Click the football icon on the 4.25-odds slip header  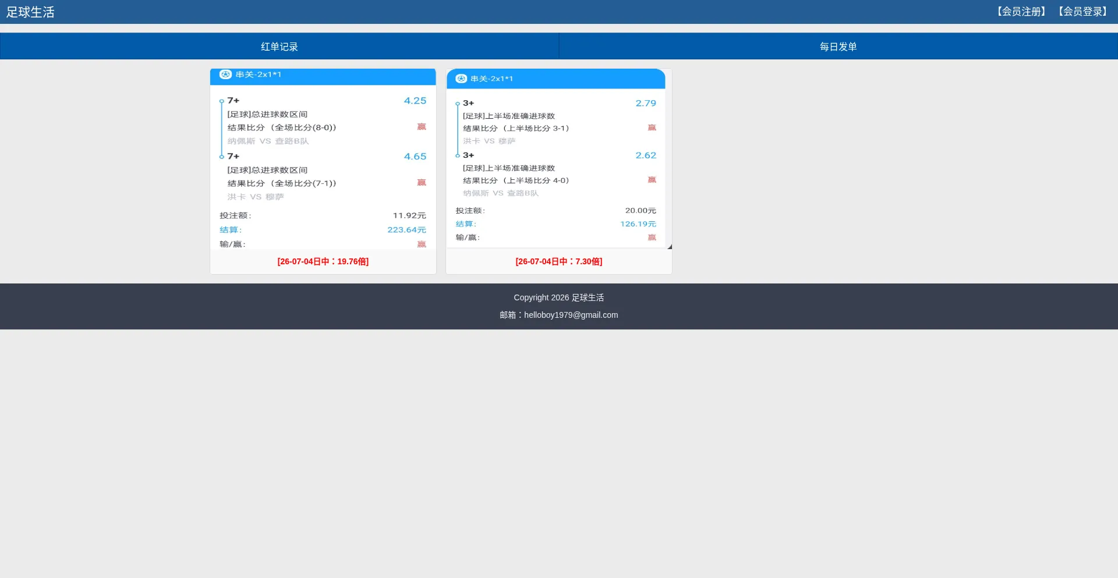tap(225, 75)
